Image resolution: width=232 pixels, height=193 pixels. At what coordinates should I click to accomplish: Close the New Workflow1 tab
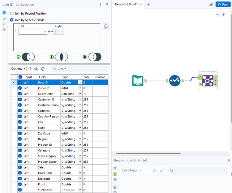point(140,4)
